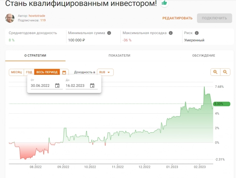Image resolution: width=236 pixels, height=178 pixels.
Task: Click the strategy title heading
Action: click(x=81, y=3)
